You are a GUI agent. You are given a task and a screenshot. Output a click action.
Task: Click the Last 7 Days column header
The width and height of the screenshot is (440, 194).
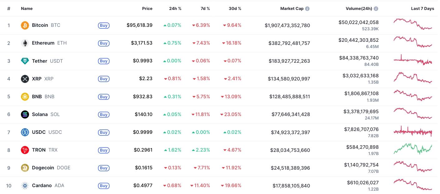(422, 8)
